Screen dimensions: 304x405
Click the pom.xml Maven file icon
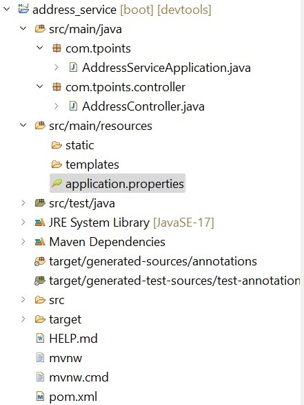(x=40, y=396)
